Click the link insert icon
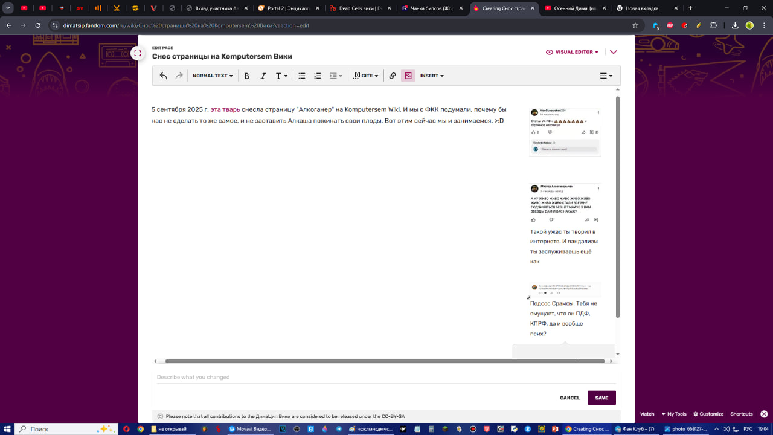 [x=393, y=76]
